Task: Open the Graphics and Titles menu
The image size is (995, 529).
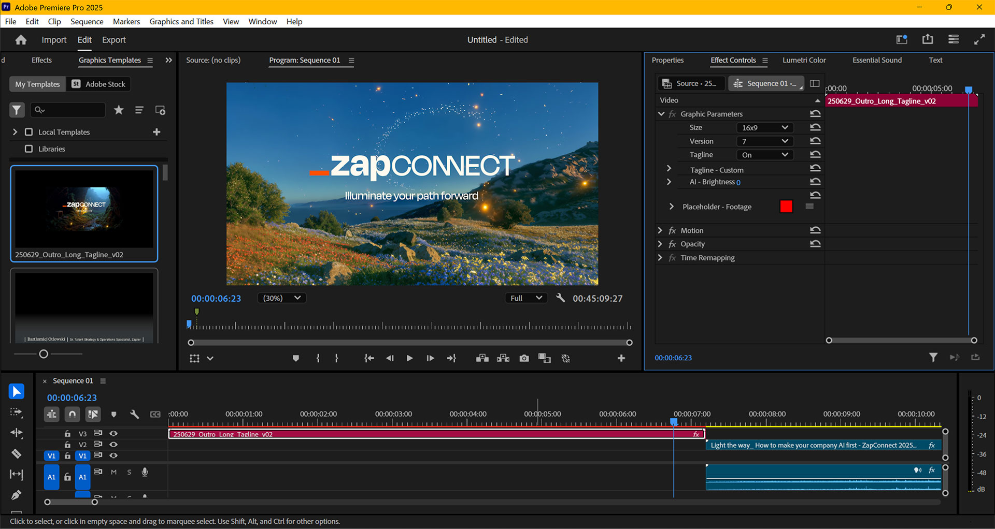Action: tap(181, 21)
